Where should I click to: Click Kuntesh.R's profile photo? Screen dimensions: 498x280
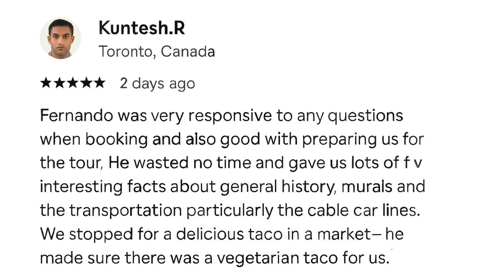60,38
